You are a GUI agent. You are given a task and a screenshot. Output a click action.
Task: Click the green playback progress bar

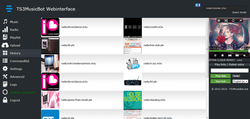coord(229,51)
